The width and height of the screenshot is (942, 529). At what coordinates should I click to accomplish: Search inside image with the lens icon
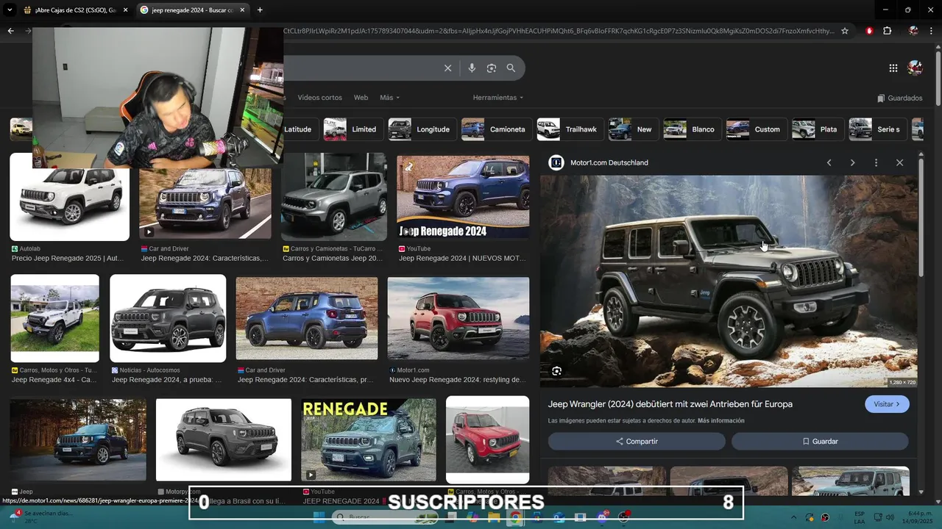point(557,371)
